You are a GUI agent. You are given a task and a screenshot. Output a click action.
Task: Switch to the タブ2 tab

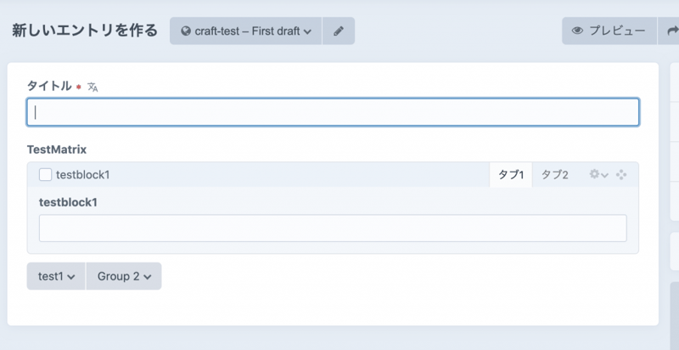point(555,175)
